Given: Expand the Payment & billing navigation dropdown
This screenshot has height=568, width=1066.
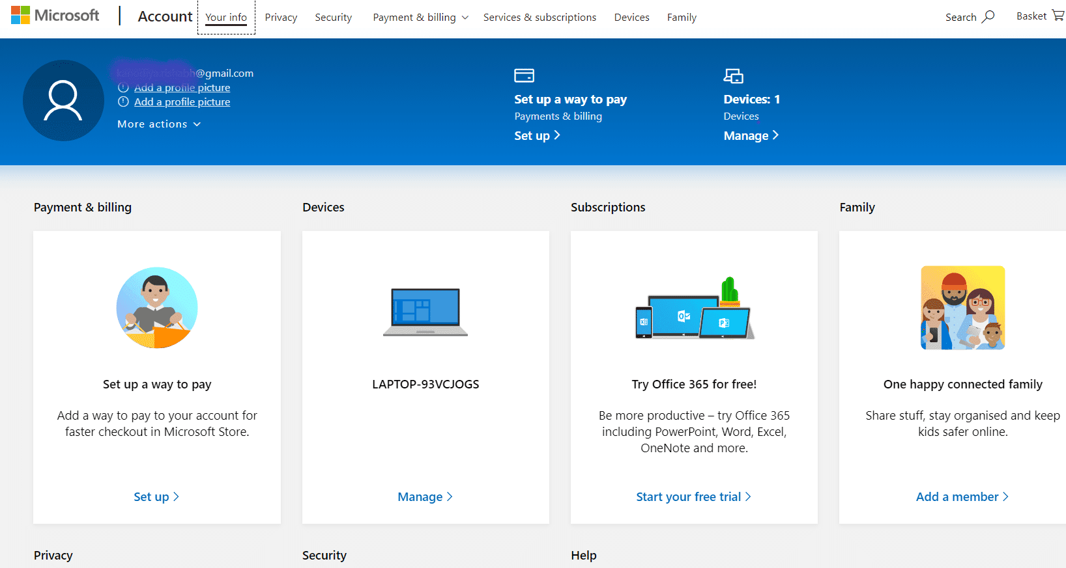Looking at the screenshot, I should point(420,18).
